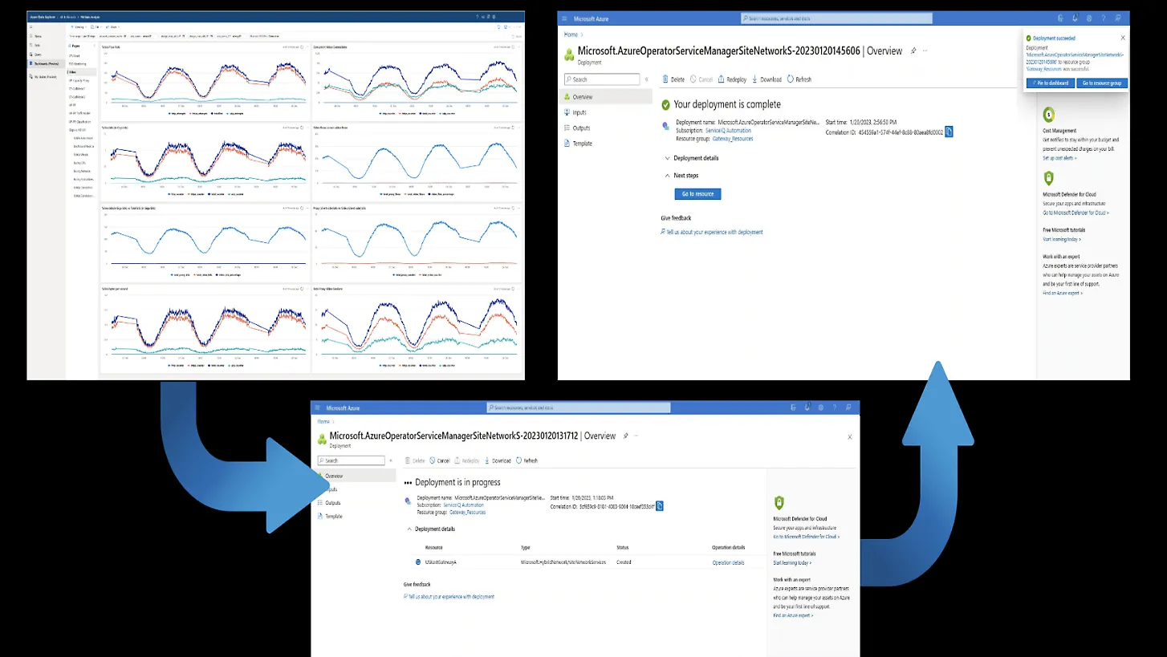Select Dashboards (Preview) in Azure Data Explorer
Screen dimensions: 1167x657
coord(46,63)
